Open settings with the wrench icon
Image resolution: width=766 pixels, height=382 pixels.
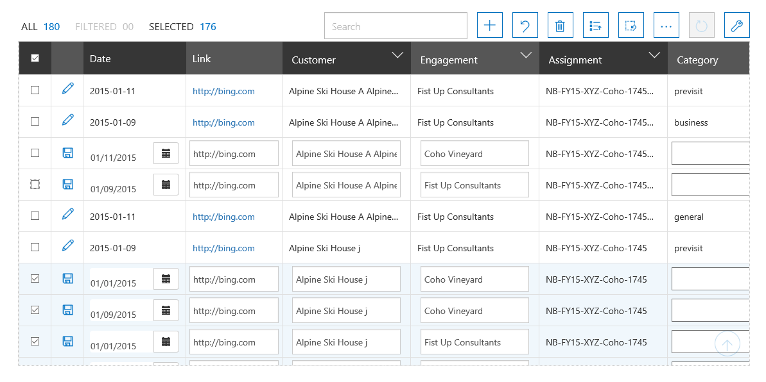pyautogui.click(x=736, y=26)
